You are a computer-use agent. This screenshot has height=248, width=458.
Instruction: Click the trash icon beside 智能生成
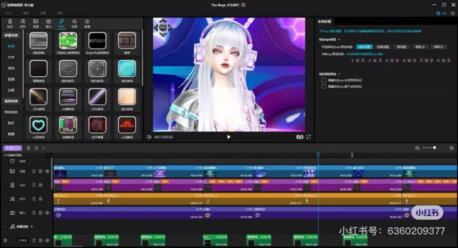tap(28, 148)
